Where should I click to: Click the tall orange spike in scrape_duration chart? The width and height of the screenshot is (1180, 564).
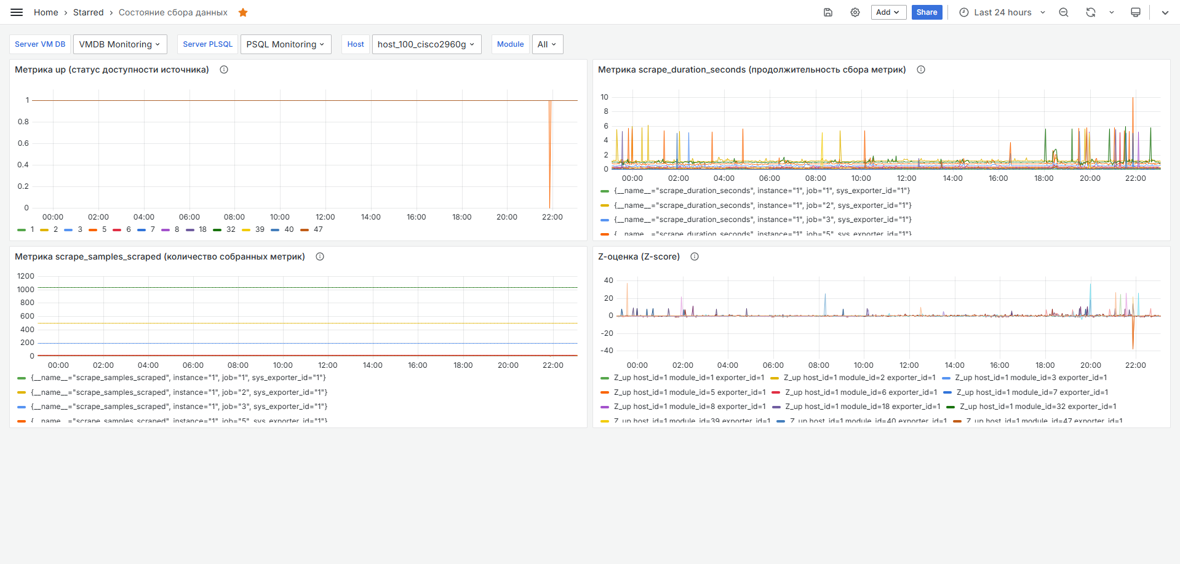(x=1133, y=132)
